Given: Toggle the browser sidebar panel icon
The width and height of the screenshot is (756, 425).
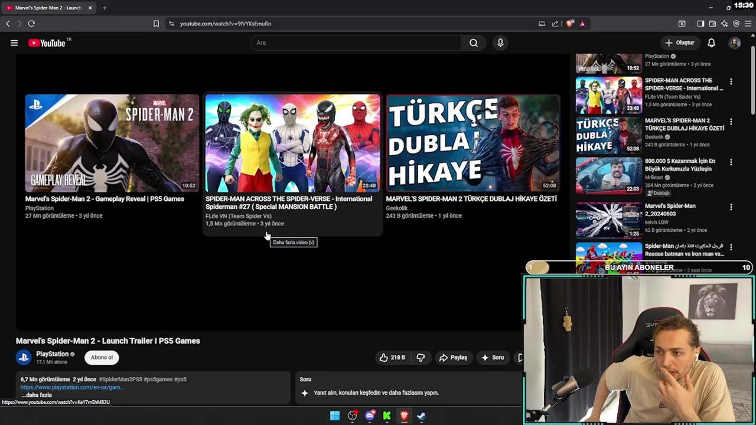Looking at the screenshot, I should pos(700,24).
